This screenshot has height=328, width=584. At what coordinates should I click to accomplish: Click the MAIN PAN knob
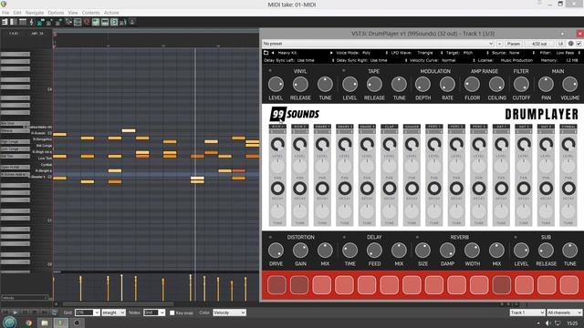coord(546,85)
